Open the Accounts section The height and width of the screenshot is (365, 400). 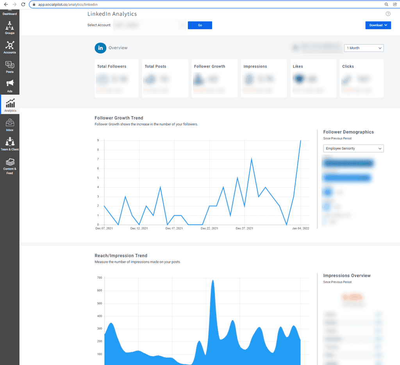click(10, 46)
